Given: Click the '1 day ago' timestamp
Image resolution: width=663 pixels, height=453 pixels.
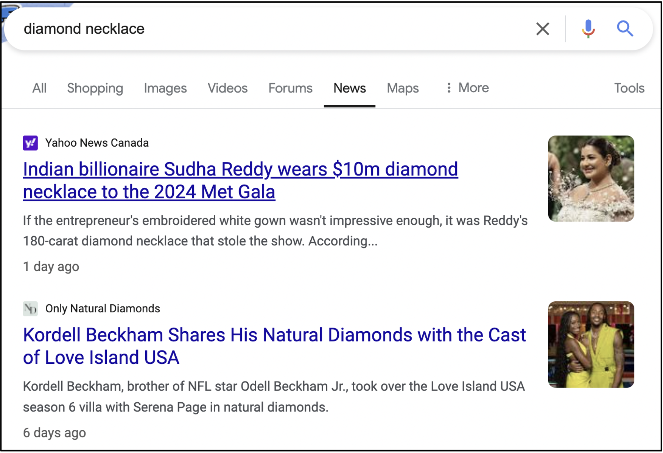Looking at the screenshot, I should (51, 267).
